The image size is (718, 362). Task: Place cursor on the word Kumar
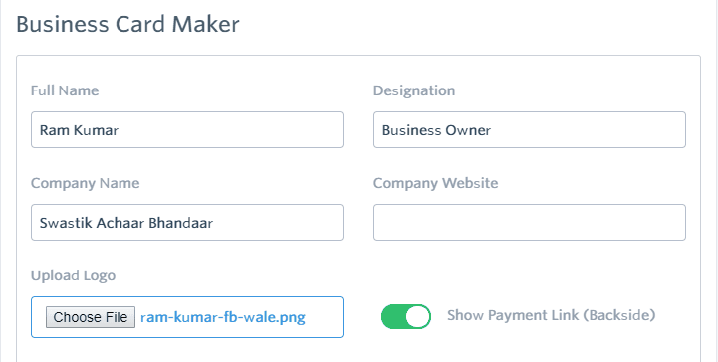(x=96, y=130)
